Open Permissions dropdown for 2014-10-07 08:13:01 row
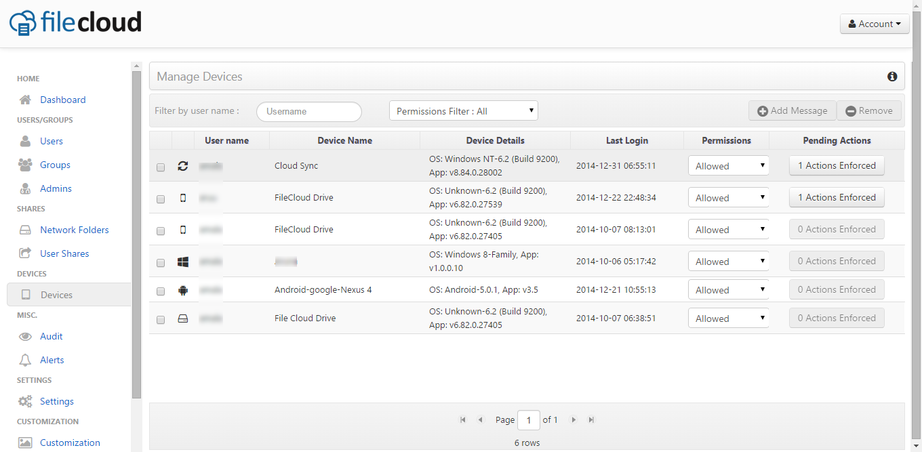Screen dimensions: 922x452 point(729,229)
